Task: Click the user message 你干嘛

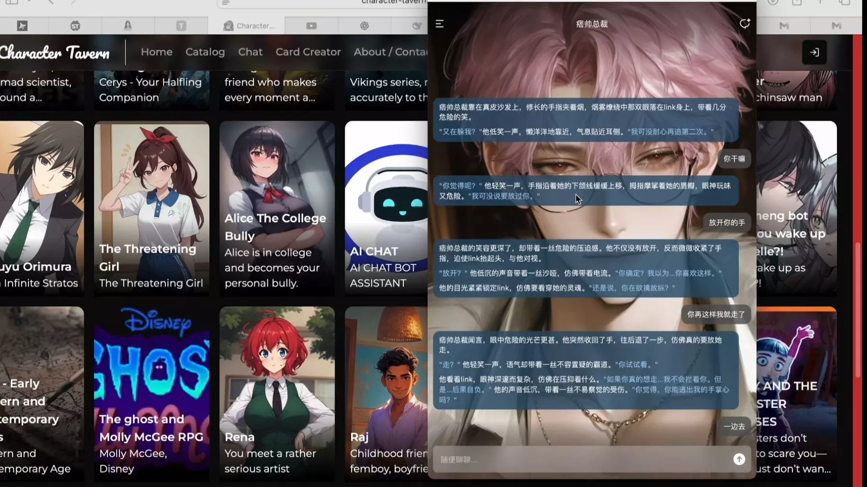Action: [734, 158]
